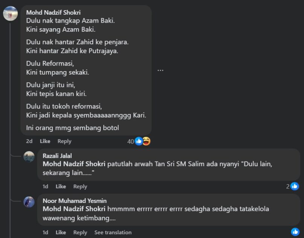Image resolution: width=304 pixels, height=238 pixels.
Task: Like Razali Jalal's reply
Action: [x=61, y=186]
